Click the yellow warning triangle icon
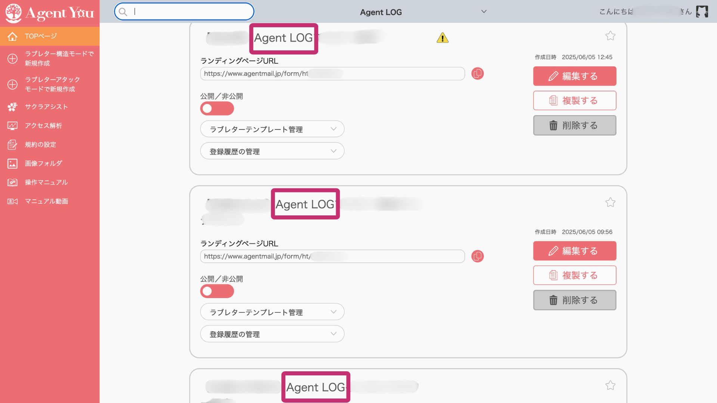Screen dimensions: 717x403 (x=443, y=38)
